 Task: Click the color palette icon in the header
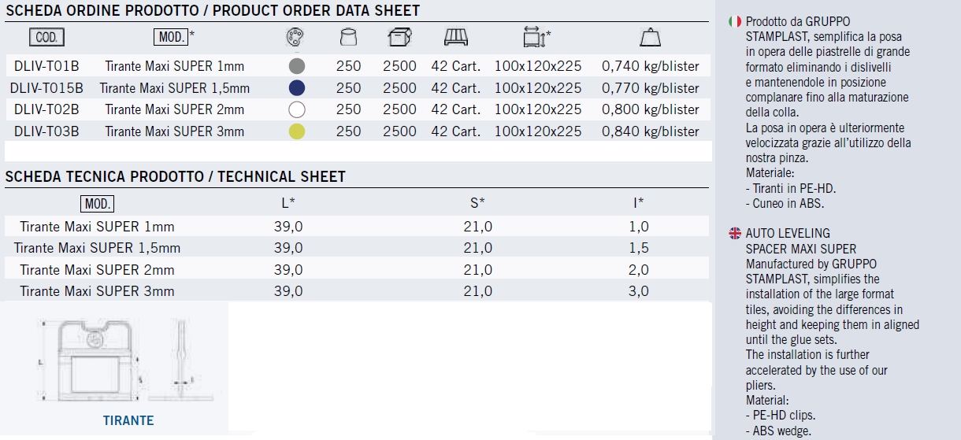(296, 37)
